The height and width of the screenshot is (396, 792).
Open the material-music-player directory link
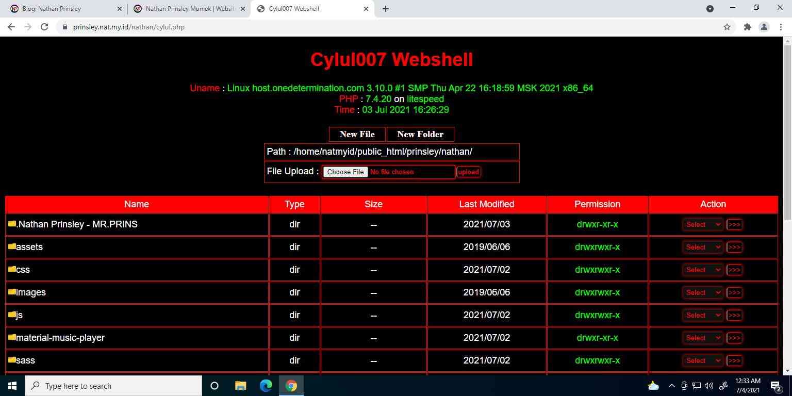[60, 338]
